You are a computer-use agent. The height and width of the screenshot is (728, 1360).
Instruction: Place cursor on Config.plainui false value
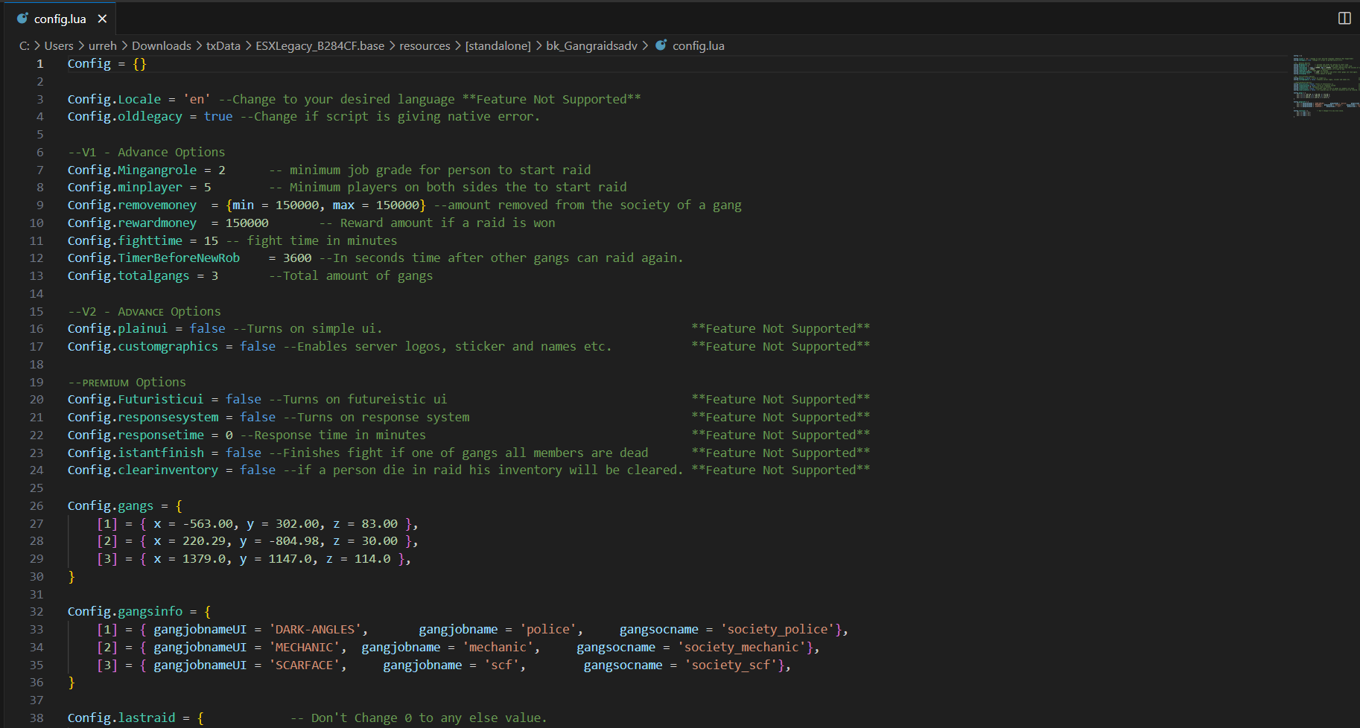pyautogui.click(x=207, y=329)
